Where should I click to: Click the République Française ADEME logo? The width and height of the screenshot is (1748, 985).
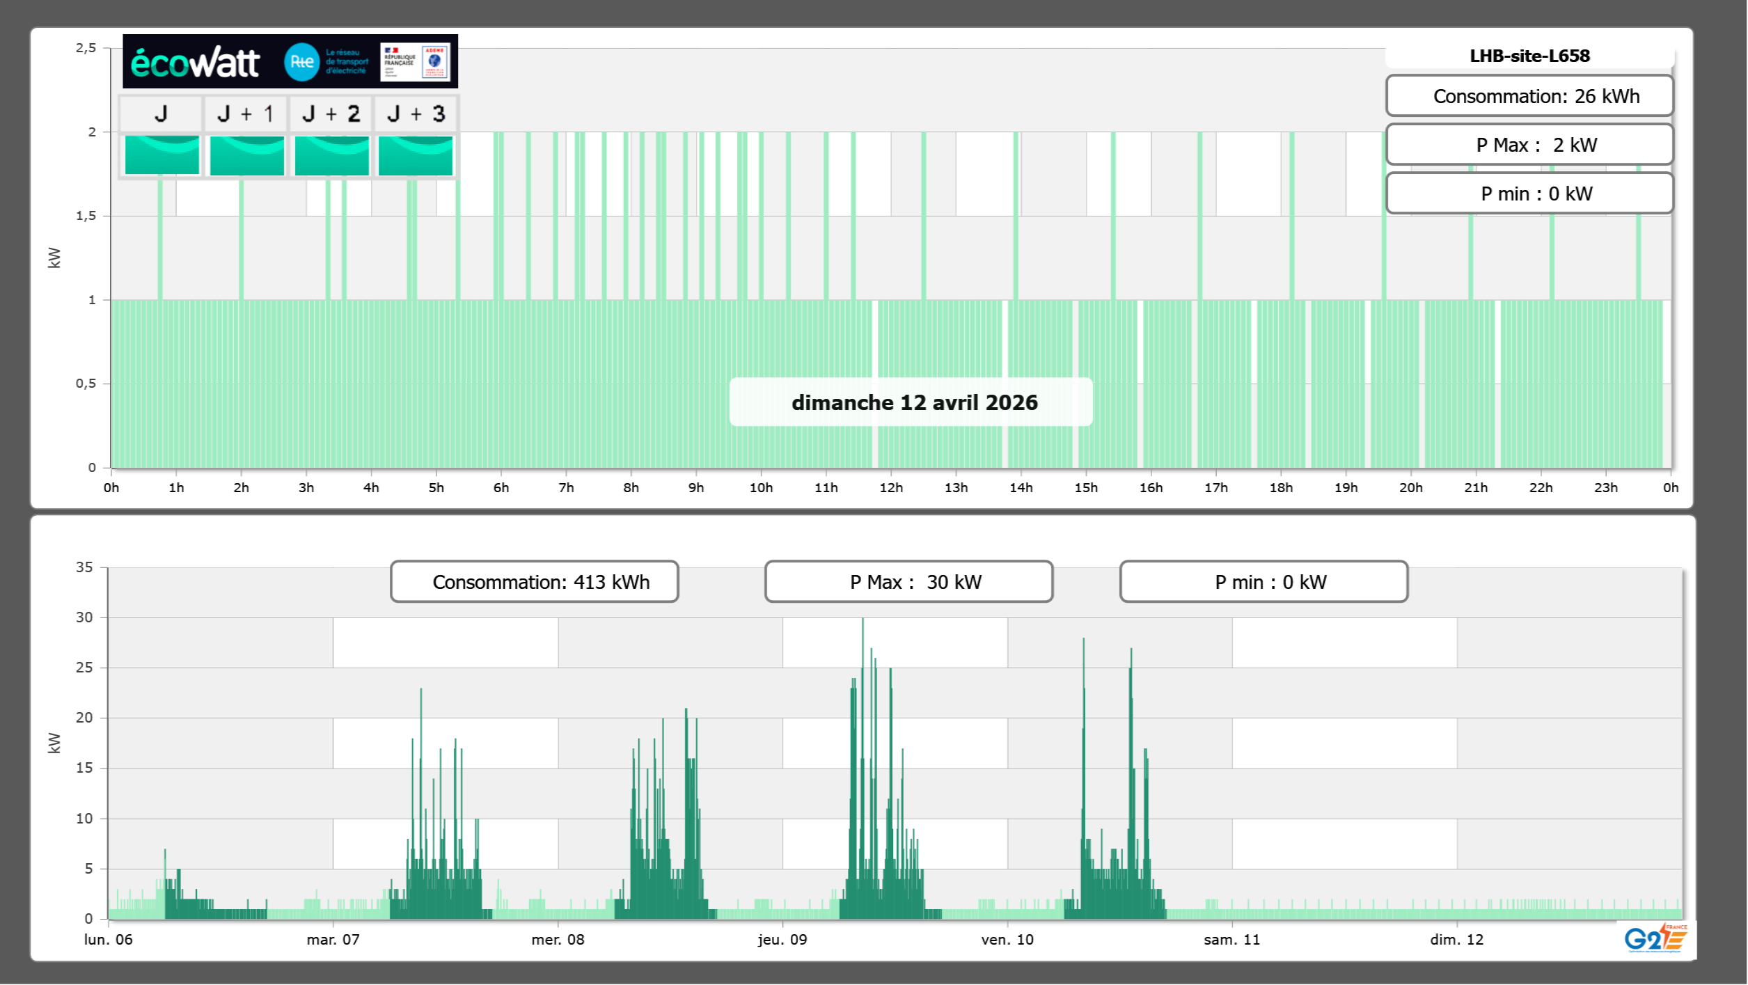(415, 62)
